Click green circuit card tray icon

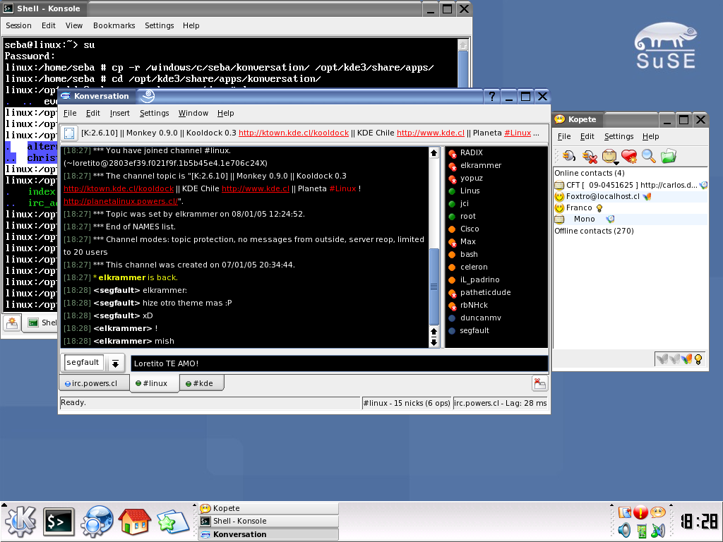pos(641,531)
